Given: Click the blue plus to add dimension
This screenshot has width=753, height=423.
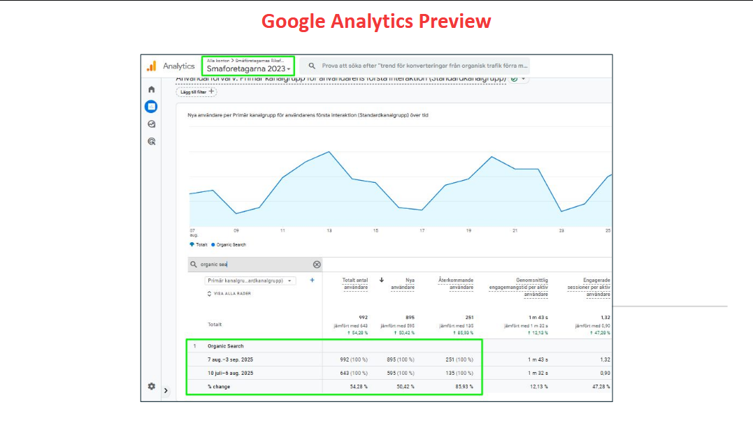Looking at the screenshot, I should (312, 280).
